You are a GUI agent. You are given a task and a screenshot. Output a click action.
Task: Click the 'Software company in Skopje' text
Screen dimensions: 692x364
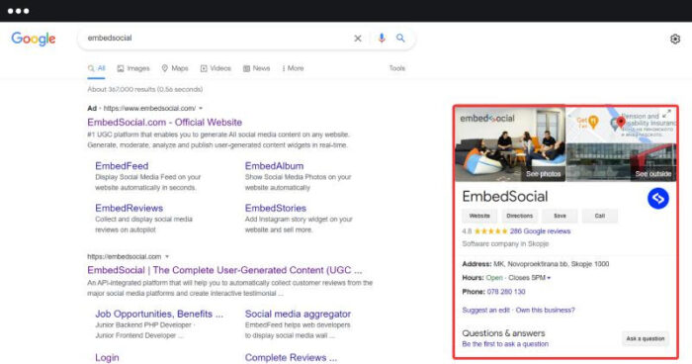(x=505, y=244)
